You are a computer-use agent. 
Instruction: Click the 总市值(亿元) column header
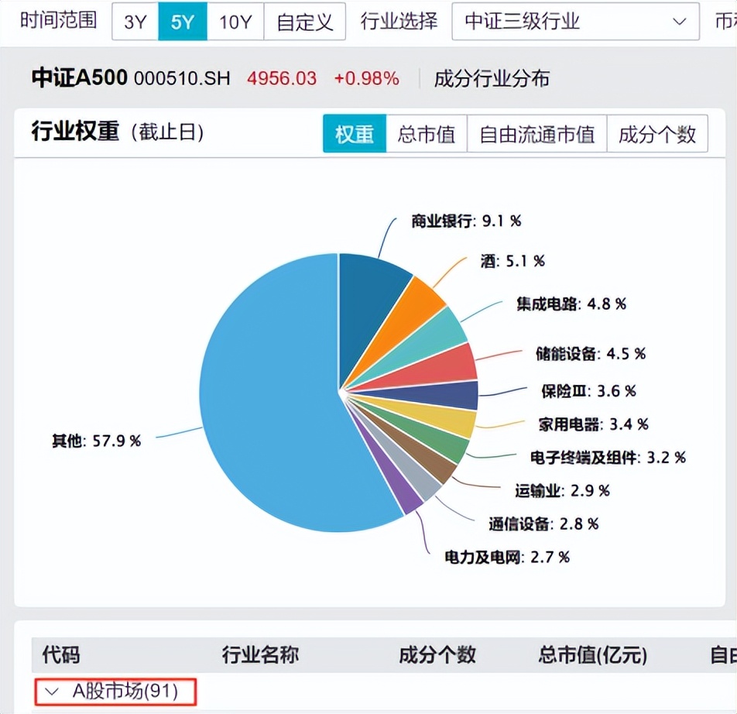coord(593,654)
